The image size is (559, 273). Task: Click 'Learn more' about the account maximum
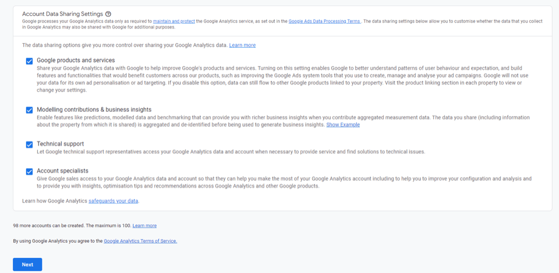(x=144, y=225)
